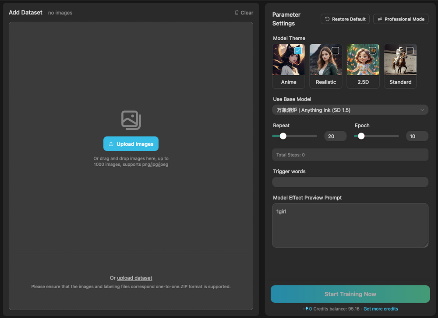Click the trash icon beside Clear

pos(237,13)
